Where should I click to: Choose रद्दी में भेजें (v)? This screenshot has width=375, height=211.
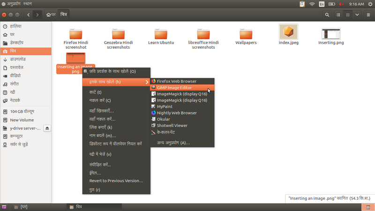click(116, 154)
